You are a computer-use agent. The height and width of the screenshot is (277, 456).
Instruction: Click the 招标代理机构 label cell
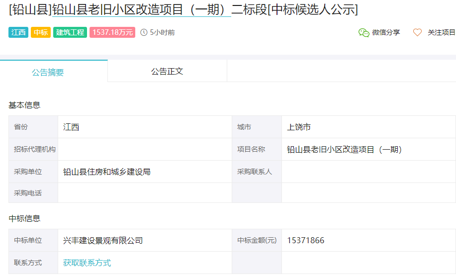click(33, 149)
